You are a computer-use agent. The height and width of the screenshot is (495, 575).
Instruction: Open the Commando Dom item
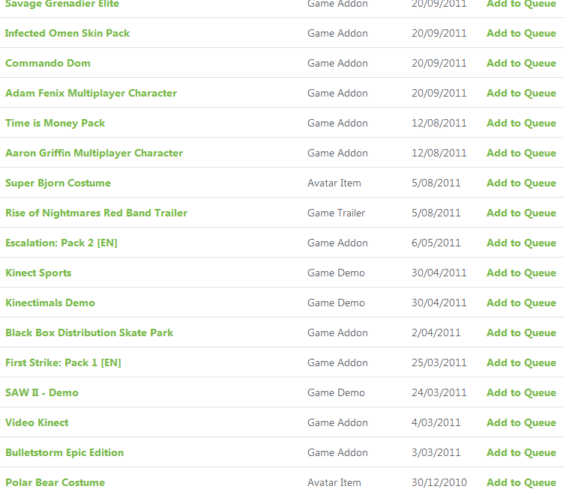(x=48, y=64)
